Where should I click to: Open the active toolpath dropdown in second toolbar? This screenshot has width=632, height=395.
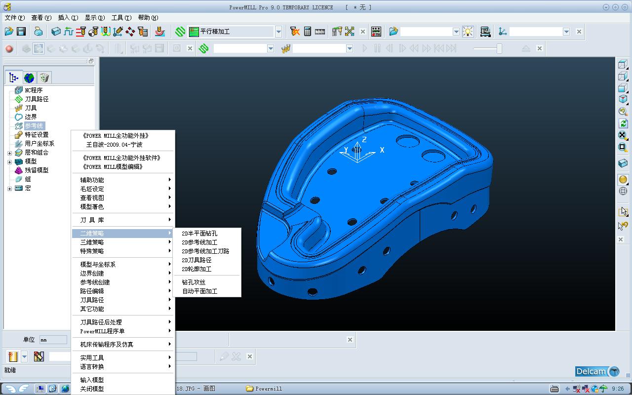pos(271,48)
